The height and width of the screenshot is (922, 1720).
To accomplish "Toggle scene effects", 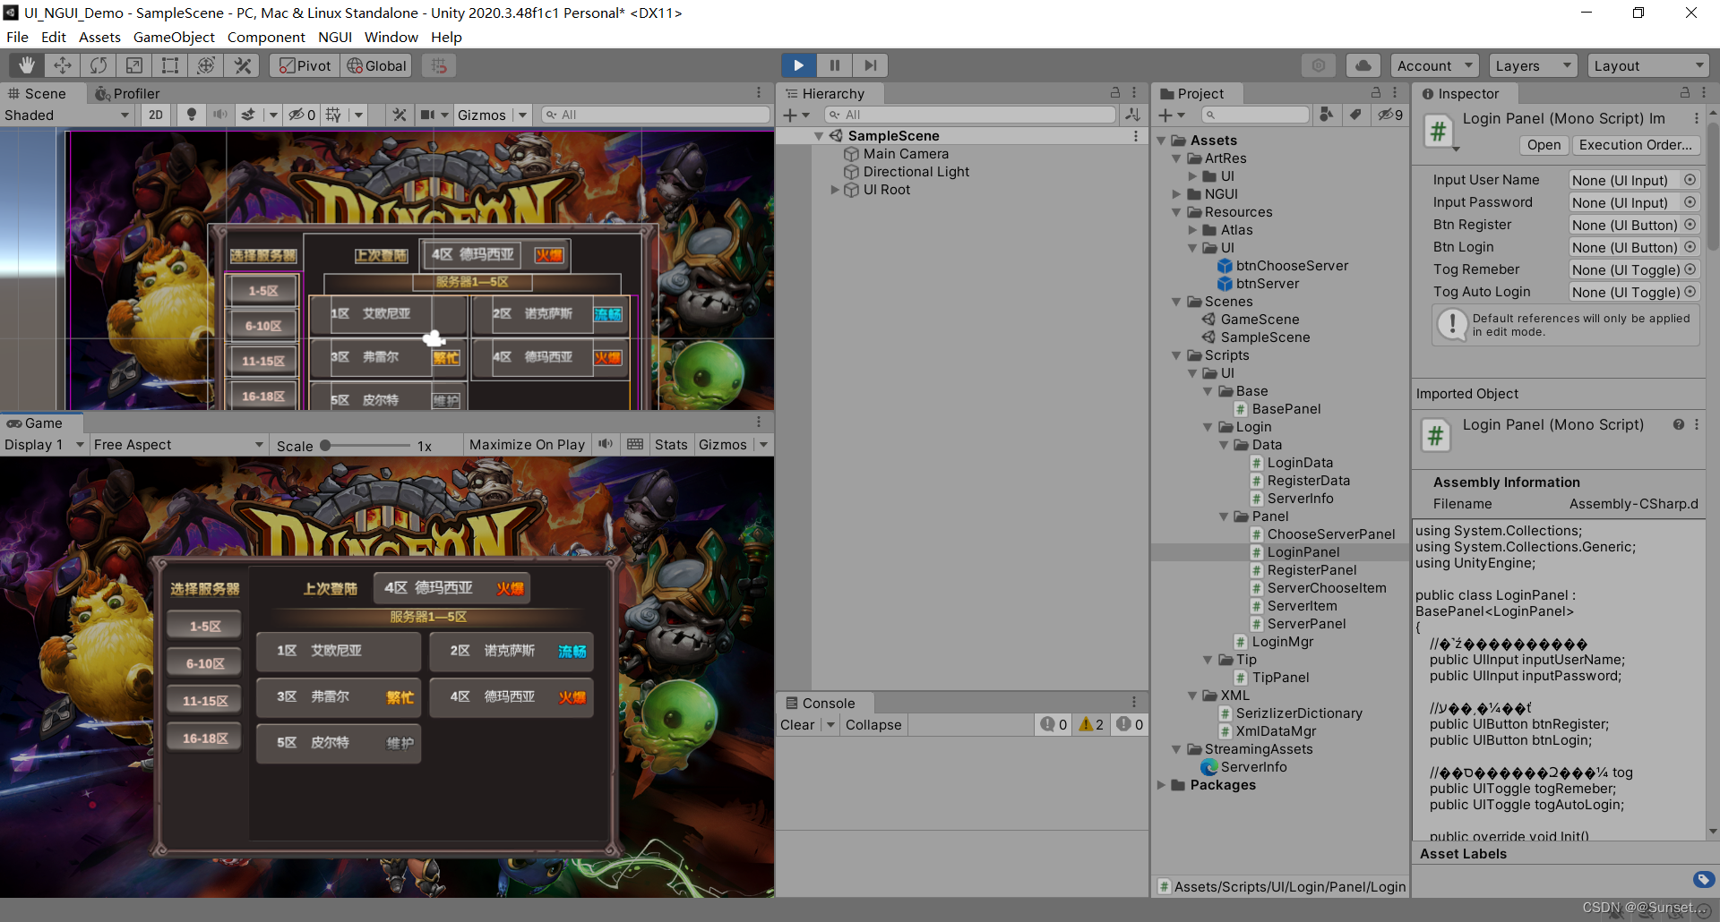I will (249, 115).
